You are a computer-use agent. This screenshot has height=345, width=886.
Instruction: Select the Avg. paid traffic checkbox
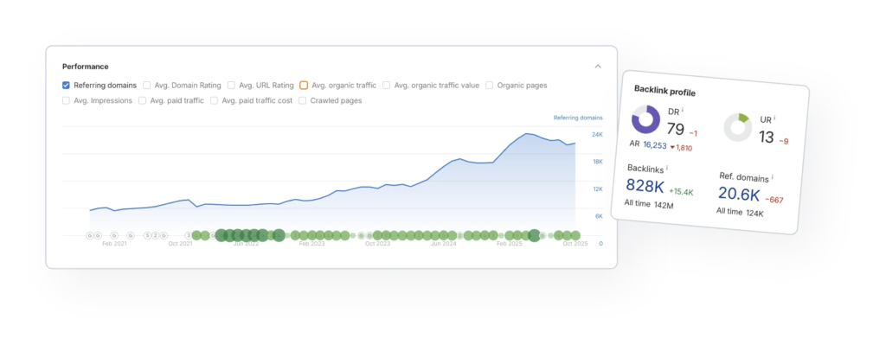pos(143,101)
